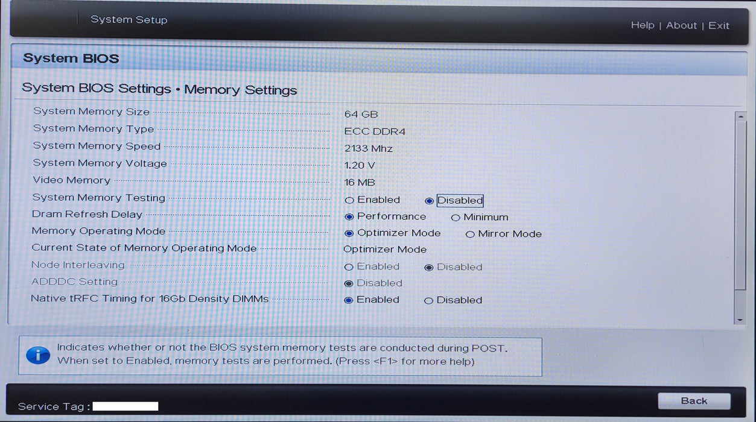Viewport: 756px width, 422px height.
Task: Click the 1.20 V value
Action: (x=360, y=165)
